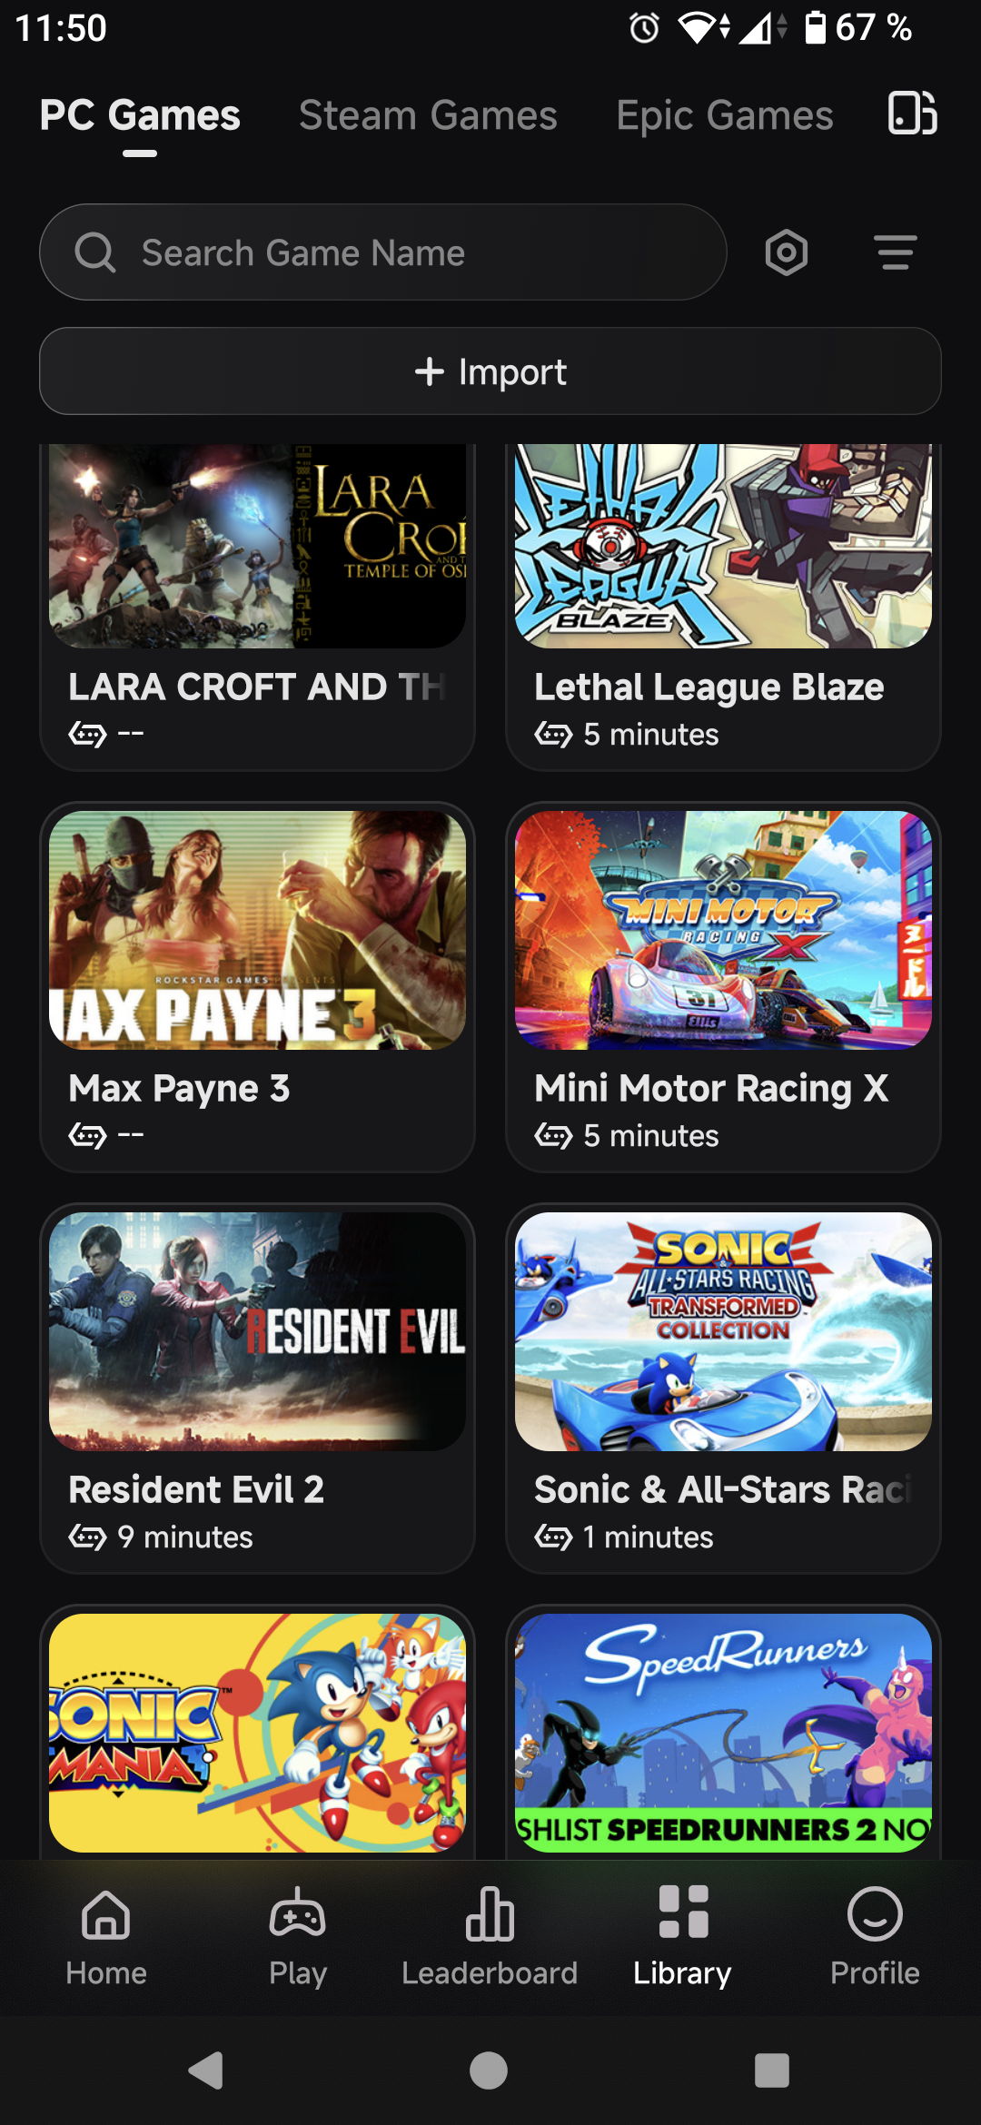This screenshot has height=2125, width=981.
Task: Focus the Search Game Name field
Action: point(383,252)
